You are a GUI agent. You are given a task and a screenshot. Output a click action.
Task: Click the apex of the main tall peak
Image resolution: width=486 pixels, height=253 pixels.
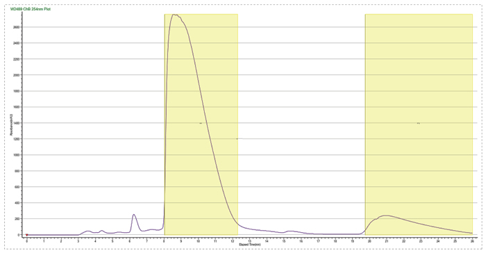click(x=174, y=15)
